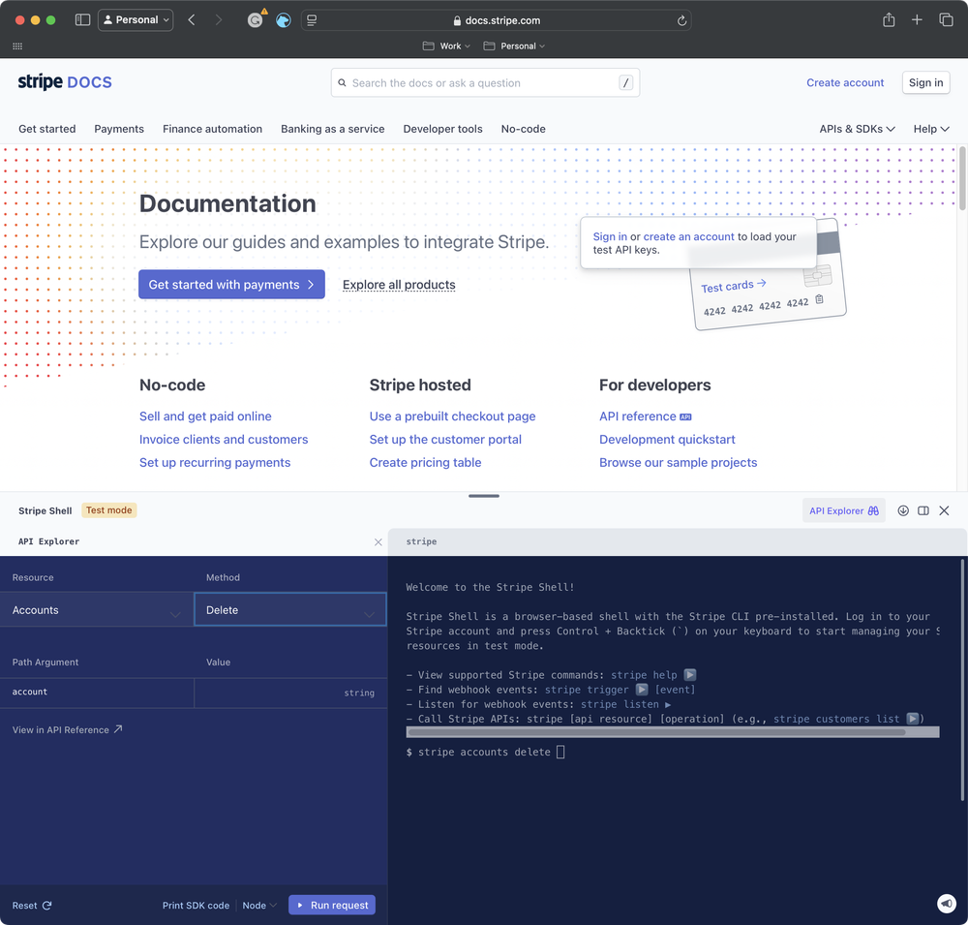This screenshot has width=968, height=925.
Task: Click the API badge beside API reference
Action: coord(685,417)
